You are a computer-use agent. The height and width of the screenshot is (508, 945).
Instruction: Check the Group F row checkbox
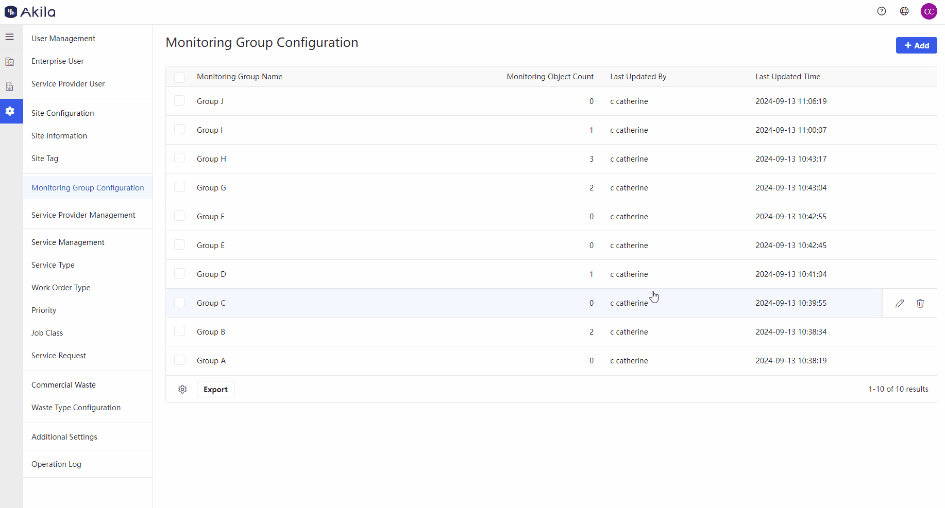pos(179,216)
